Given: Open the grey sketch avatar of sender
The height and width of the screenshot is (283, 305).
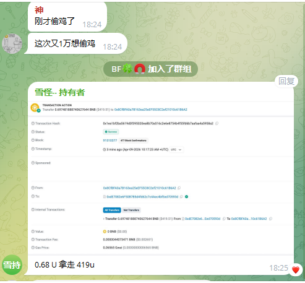Looking at the screenshot, I should [x=12, y=44].
